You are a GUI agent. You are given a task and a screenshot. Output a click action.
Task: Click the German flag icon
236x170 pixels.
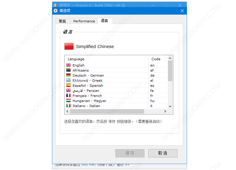[68, 75]
